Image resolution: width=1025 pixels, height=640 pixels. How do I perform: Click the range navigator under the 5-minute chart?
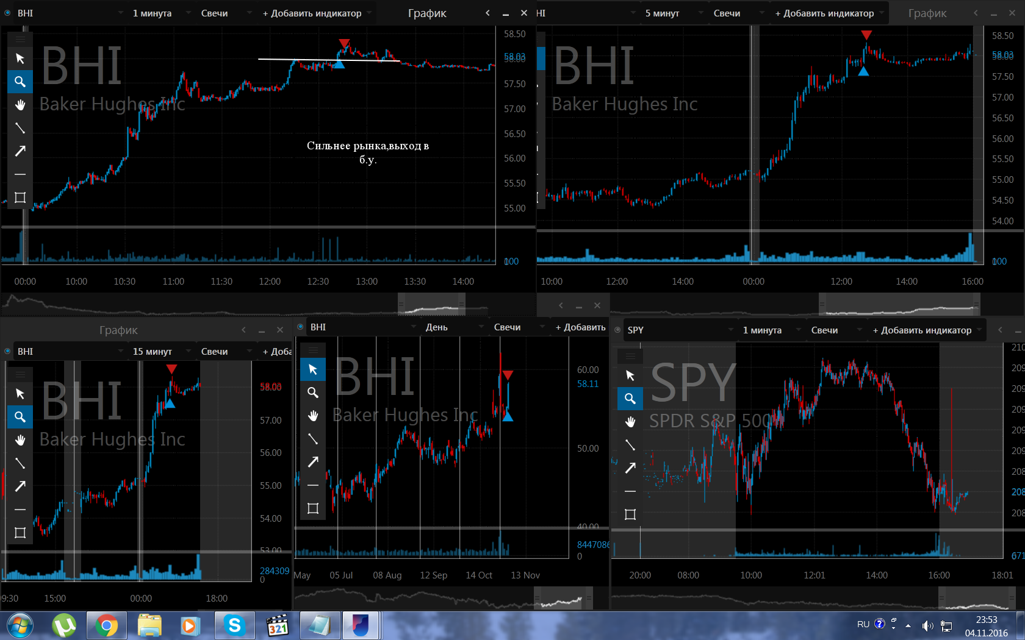818,304
